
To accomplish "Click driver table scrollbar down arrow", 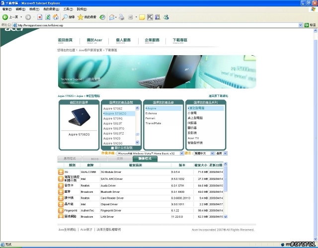I will 225,217.
